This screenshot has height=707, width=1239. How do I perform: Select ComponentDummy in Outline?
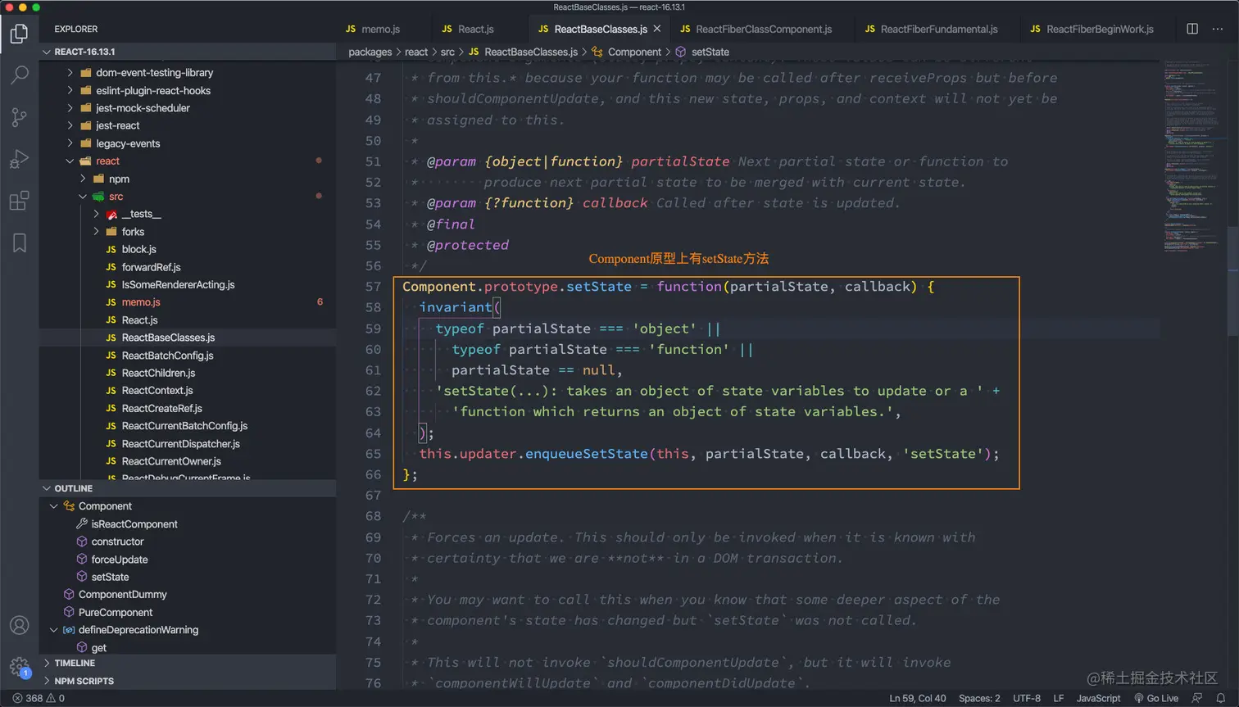pyautogui.click(x=122, y=595)
